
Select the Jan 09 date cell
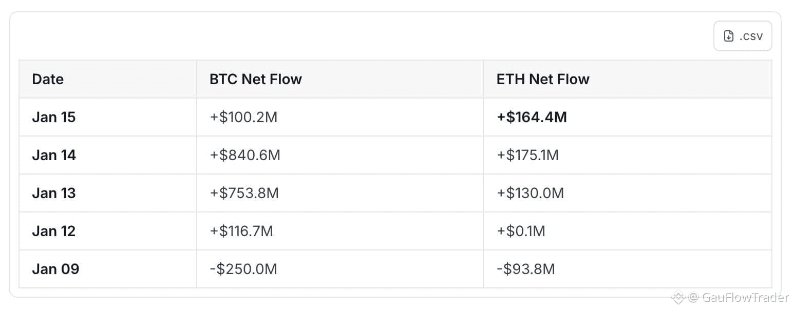click(55, 269)
